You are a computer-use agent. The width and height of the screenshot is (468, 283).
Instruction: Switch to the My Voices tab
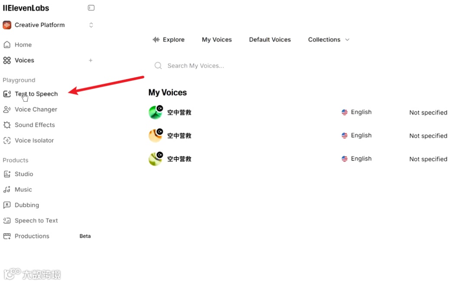pyautogui.click(x=217, y=40)
